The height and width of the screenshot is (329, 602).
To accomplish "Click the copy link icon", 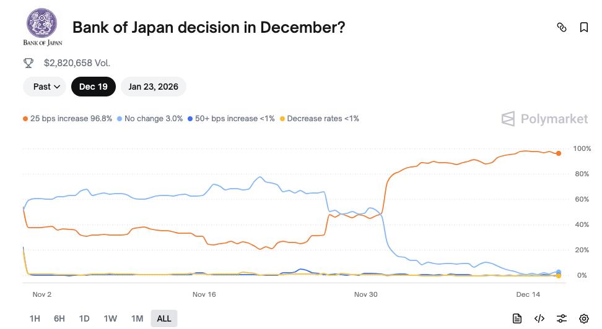I will click(x=562, y=27).
